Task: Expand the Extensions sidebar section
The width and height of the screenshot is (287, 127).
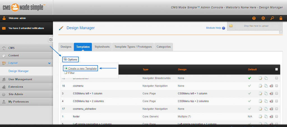Action: (26, 87)
